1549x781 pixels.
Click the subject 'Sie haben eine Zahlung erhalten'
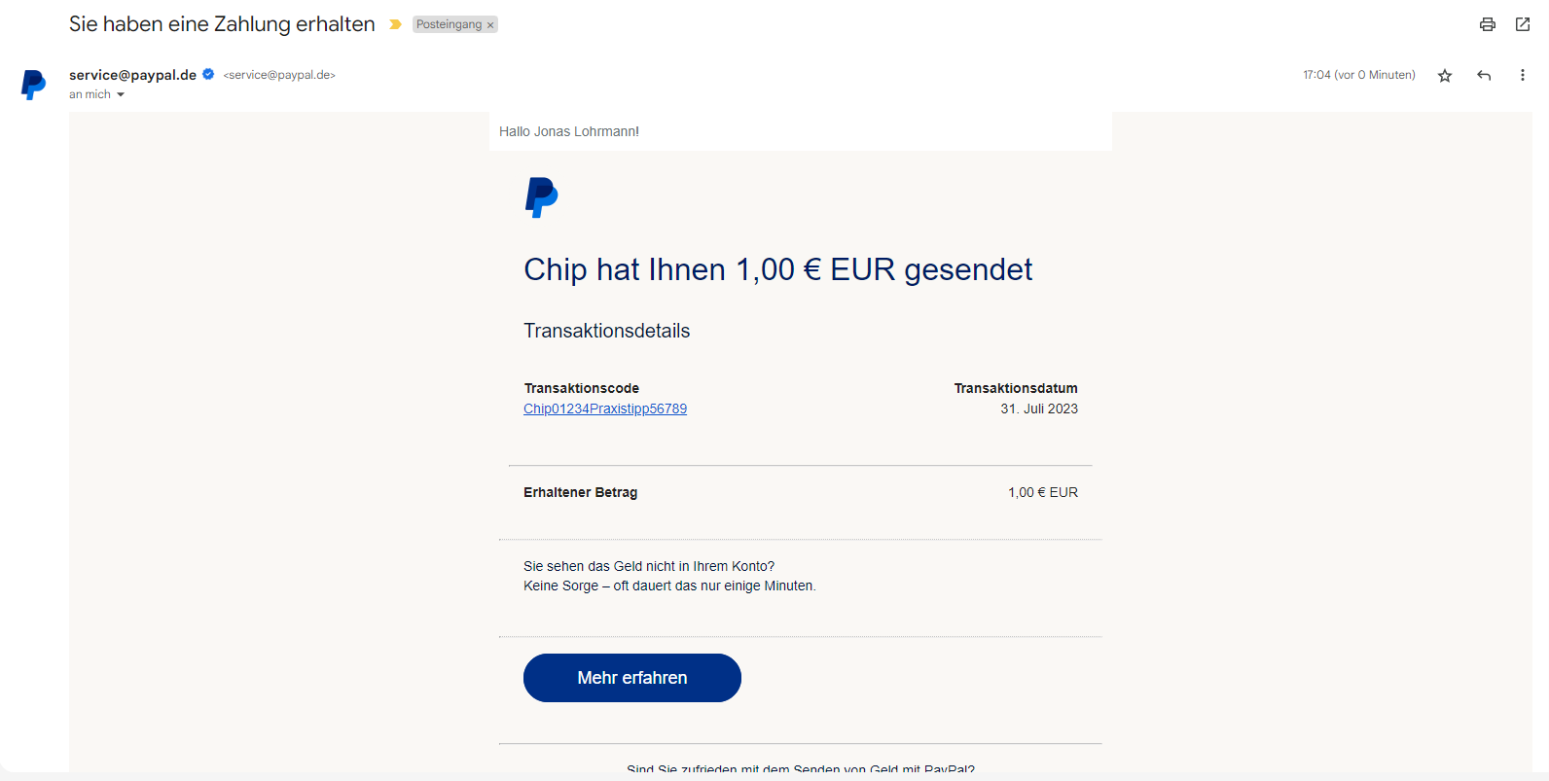pyautogui.click(x=222, y=24)
